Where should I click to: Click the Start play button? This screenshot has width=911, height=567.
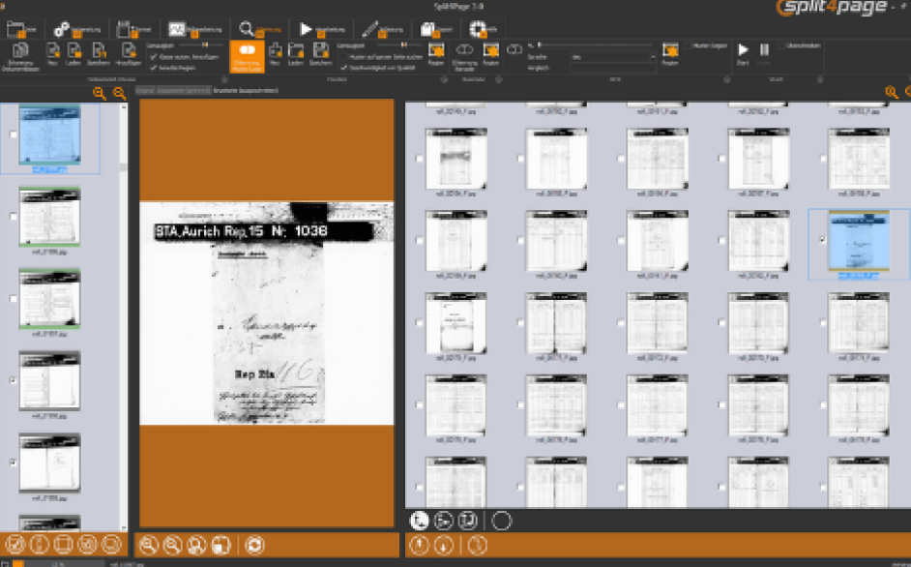[743, 53]
